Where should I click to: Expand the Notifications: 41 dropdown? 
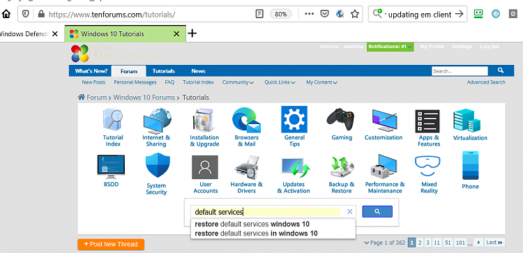[x=391, y=47]
